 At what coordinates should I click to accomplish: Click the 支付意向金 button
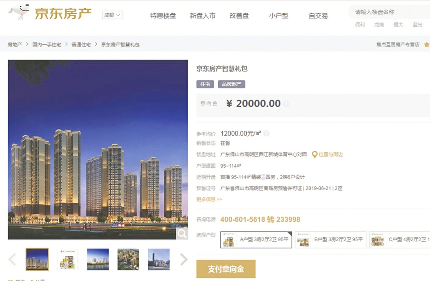[x=226, y=269]
